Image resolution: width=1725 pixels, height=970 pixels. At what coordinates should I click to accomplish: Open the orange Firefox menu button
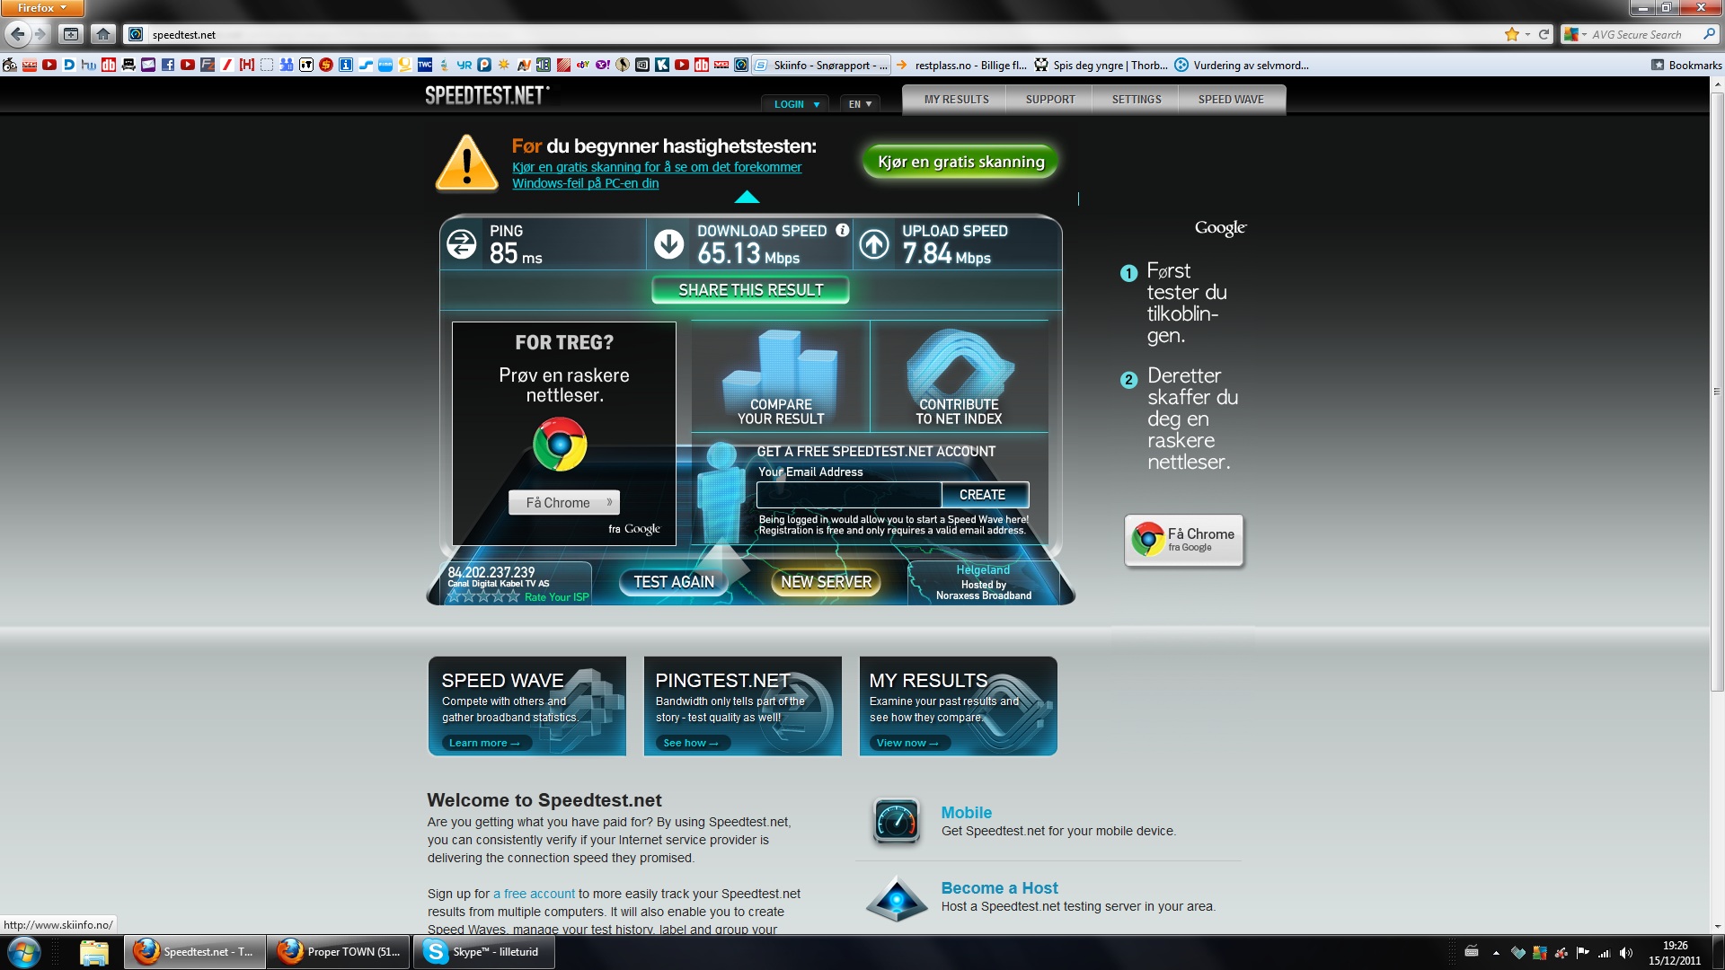click(x=41, y=8)
